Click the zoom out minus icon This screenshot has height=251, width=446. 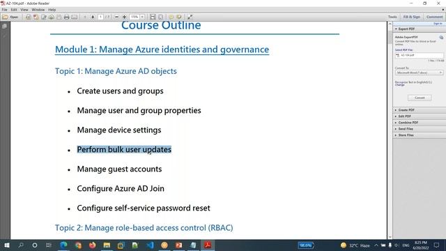(x=116, y=17)
